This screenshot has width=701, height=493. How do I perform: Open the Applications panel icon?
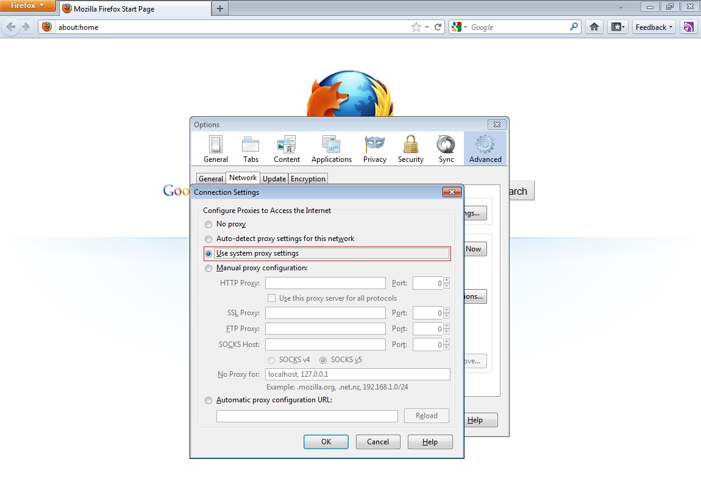click(331, 149)
